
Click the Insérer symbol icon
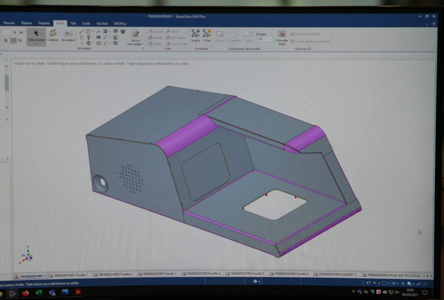pyautogui.click(x=195, y=36)
